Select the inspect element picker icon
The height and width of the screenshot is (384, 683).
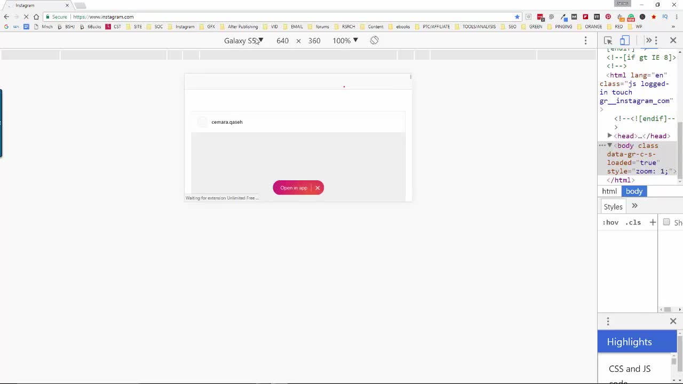coord(608,41)
